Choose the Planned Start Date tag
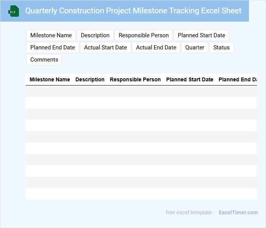This screenshot has width=266, height=228. coord(201,35)
